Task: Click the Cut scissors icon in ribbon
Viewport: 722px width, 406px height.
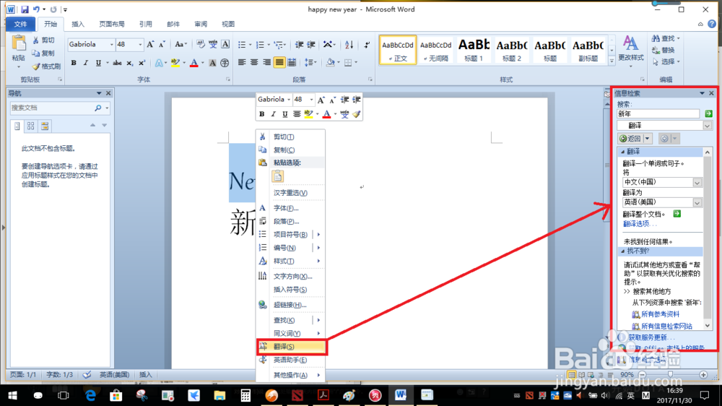Action: point(36,40)
